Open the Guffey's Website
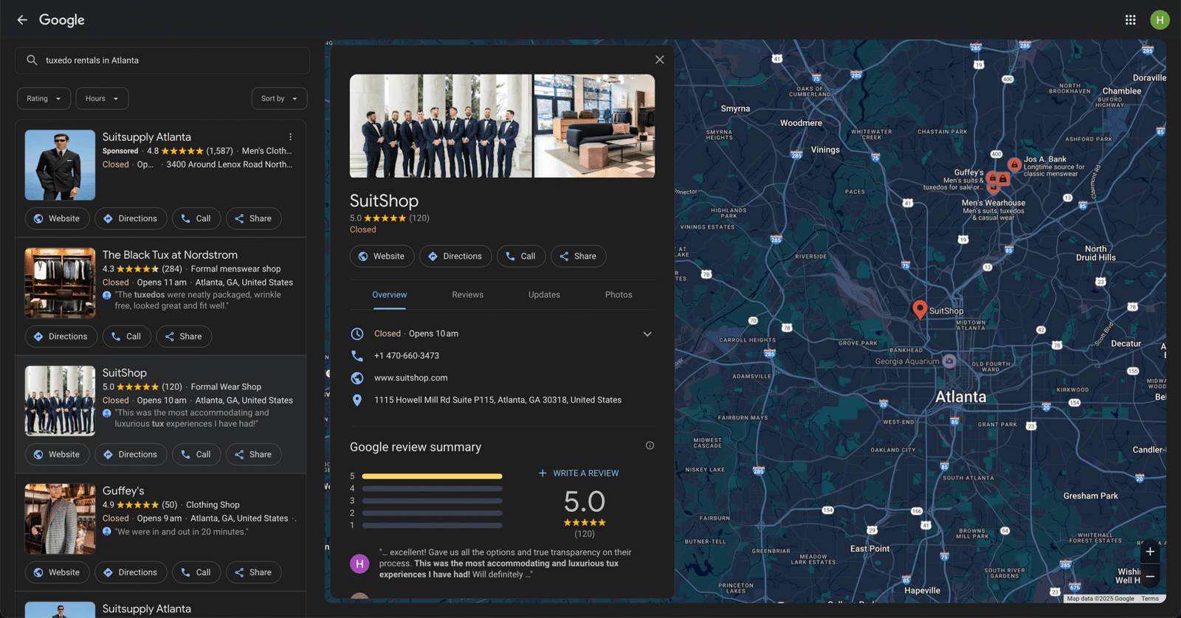 tap(58, 572)
